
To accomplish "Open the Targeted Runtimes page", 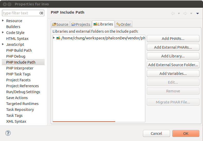I will (x=22, y=104).
